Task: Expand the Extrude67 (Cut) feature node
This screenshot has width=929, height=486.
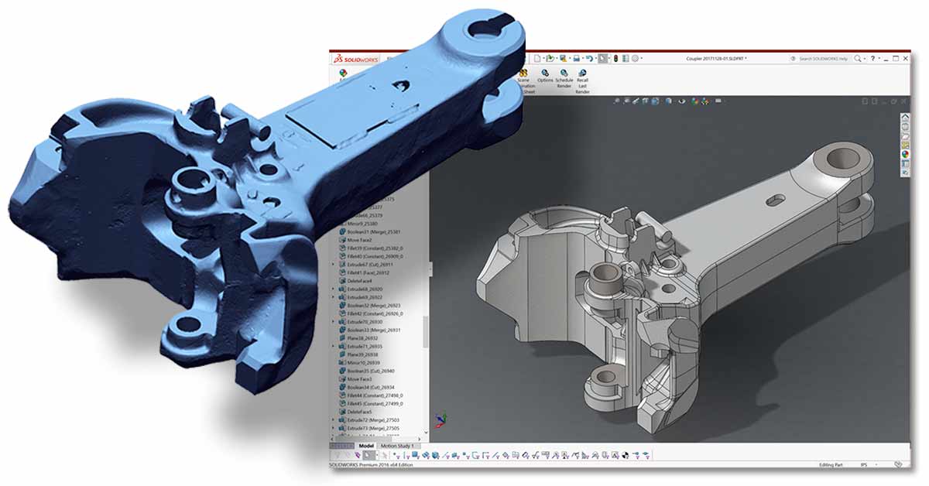Action: pos(334,264)
